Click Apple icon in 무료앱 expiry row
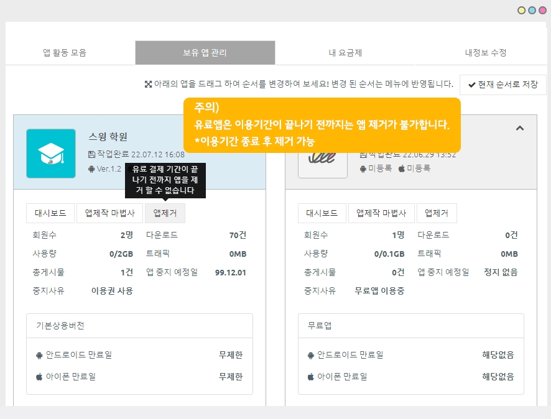Image resolution: width=551 pixels, height=419 pixels. (x=311, y=377)
